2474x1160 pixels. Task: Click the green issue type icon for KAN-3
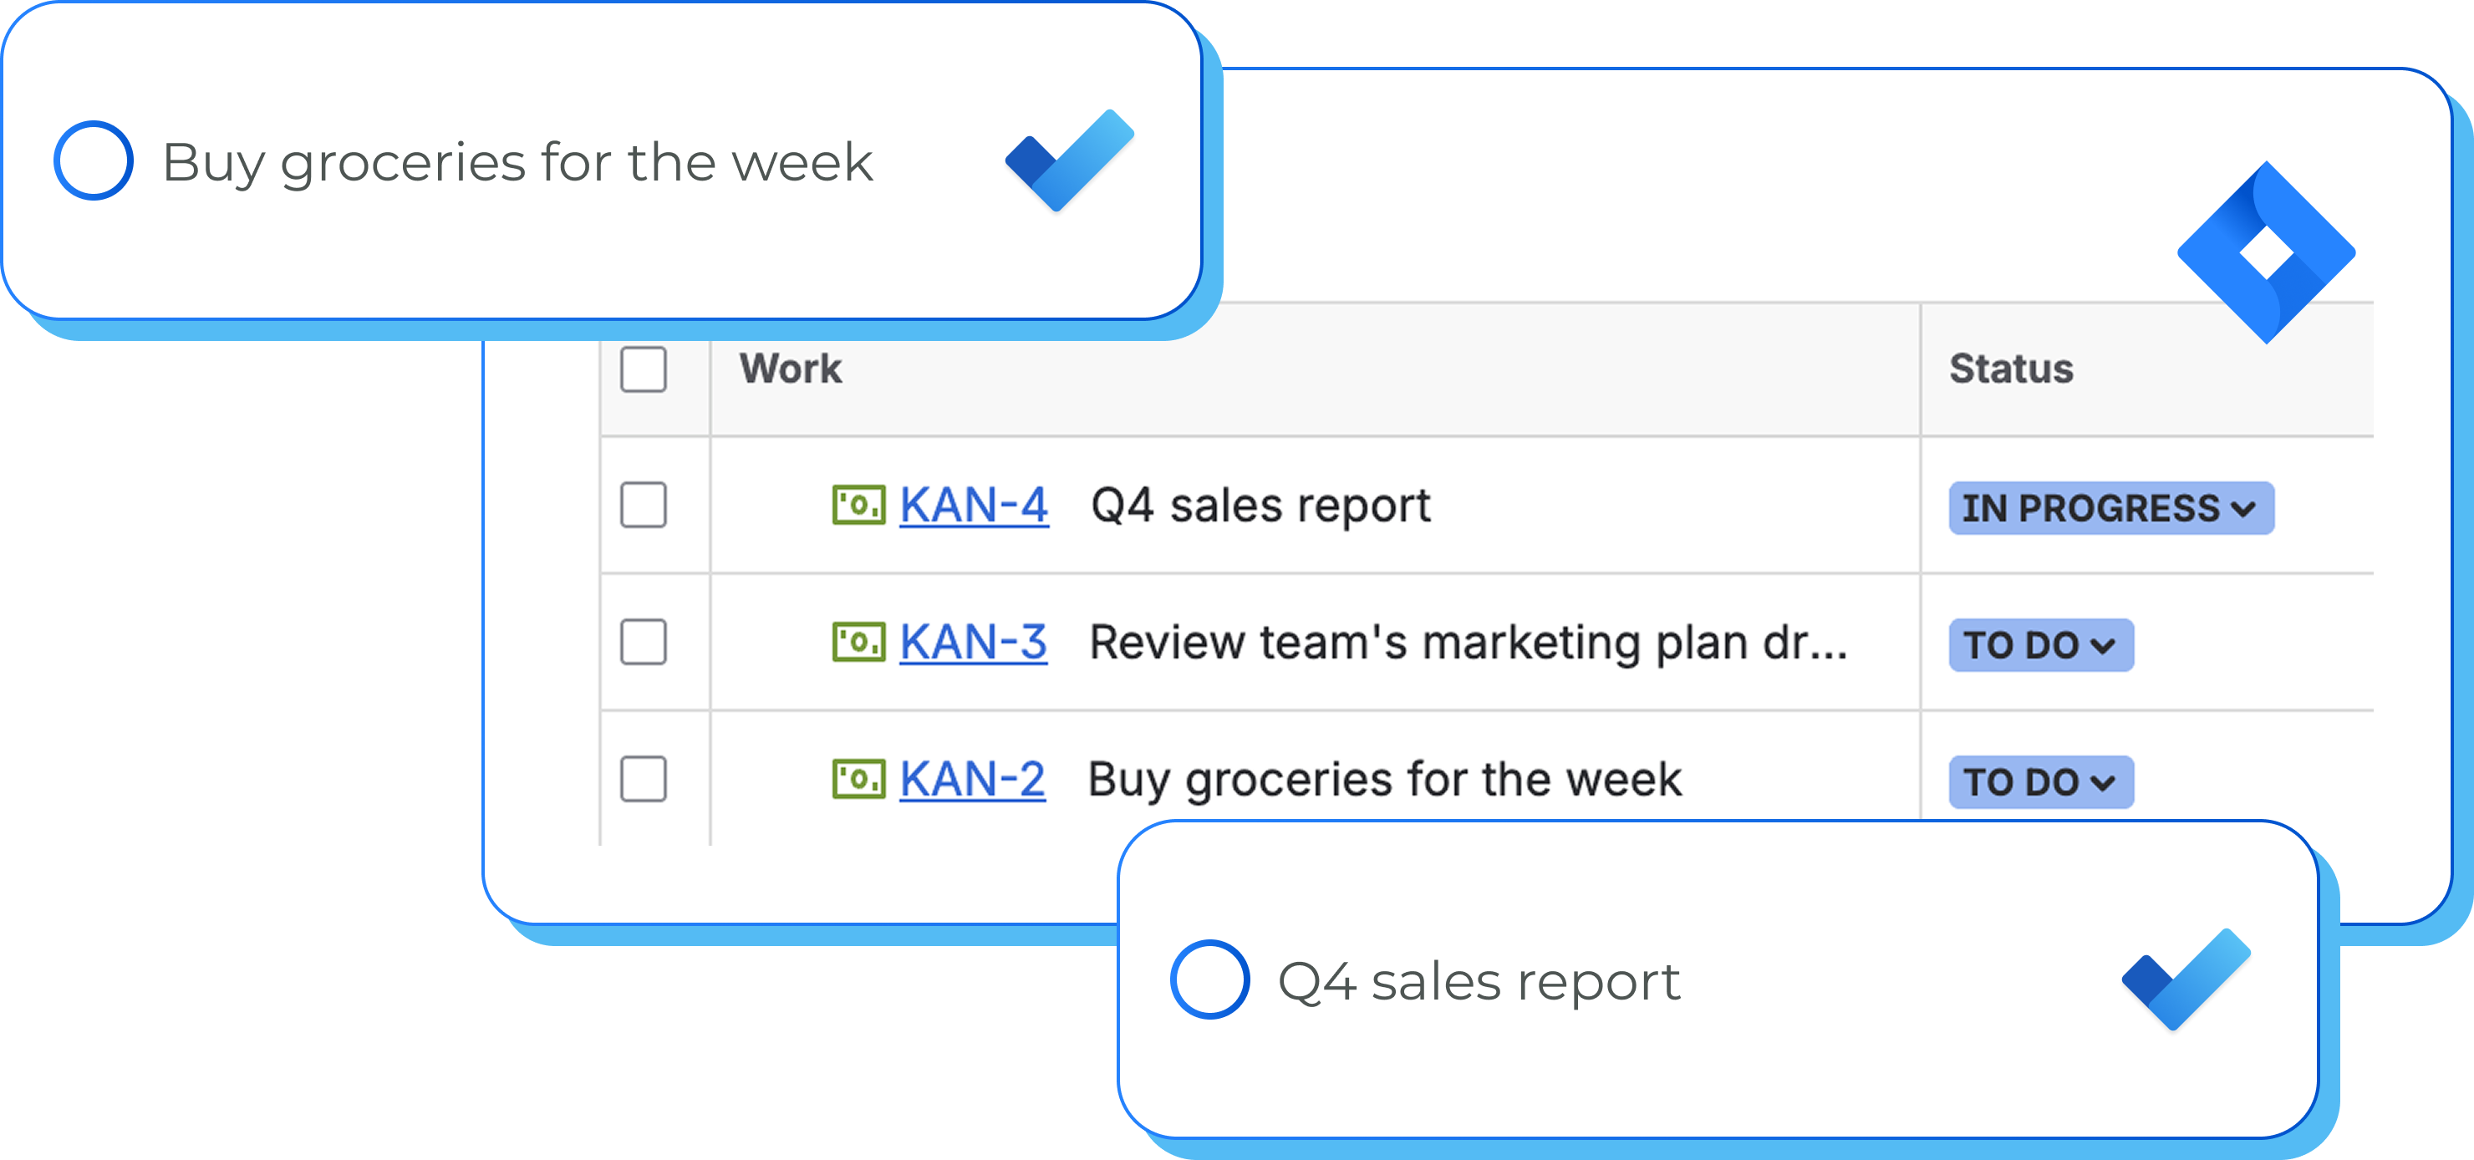[x=858, y=643]
